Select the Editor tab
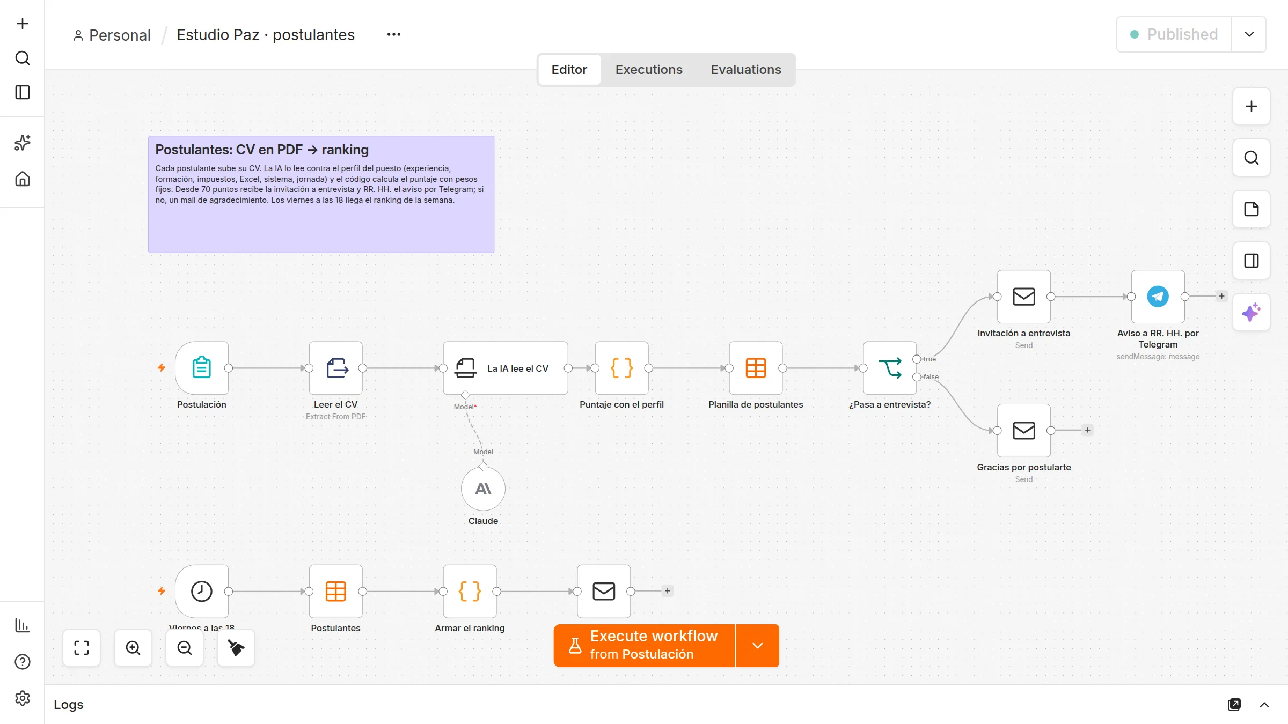The height and width of the screenshot is (724, 1288). tap(569, 70)
